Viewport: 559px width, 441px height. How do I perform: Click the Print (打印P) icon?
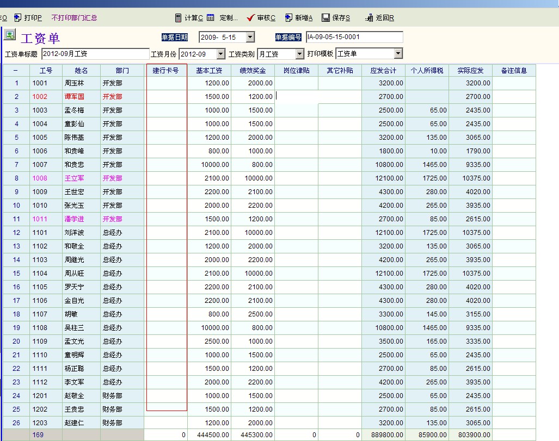coord(17,18)
